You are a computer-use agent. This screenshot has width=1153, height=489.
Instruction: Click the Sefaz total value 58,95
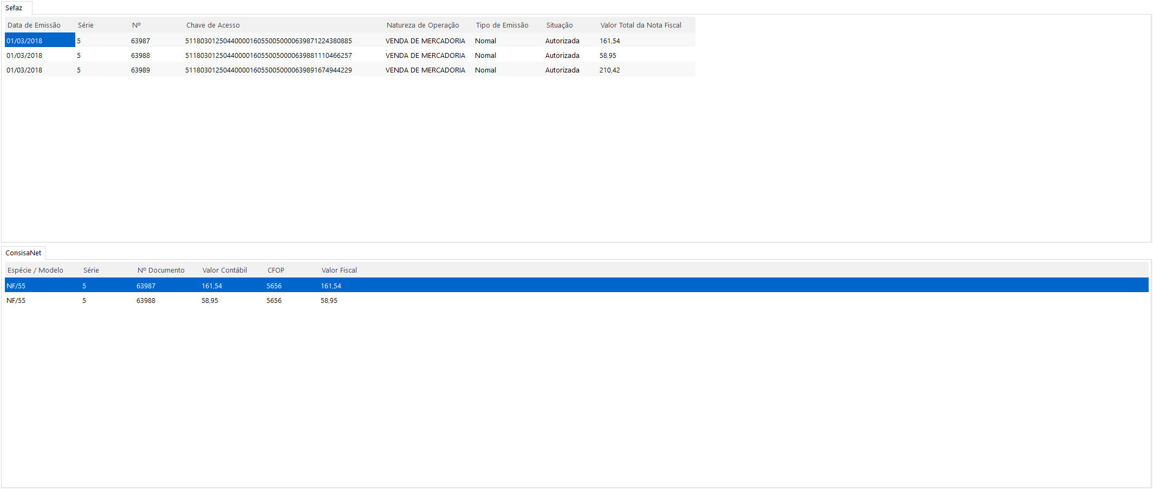pyautogui.click(x=608, y=56)
